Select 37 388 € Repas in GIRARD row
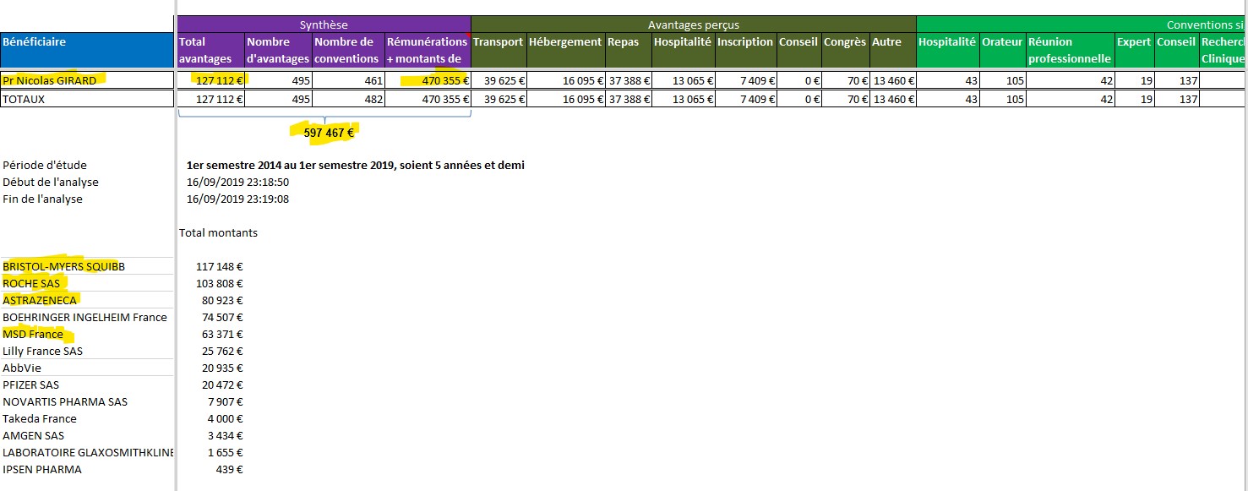Image resolution: width=1248 pixels, height=491 pixels. point(629,80)
